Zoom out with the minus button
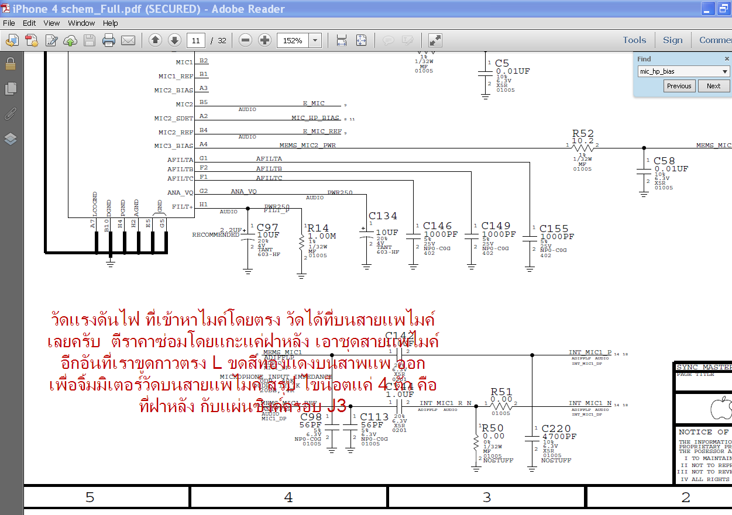Screen dimensions: 732x515 pyautogui.click(x=246, y=40)
